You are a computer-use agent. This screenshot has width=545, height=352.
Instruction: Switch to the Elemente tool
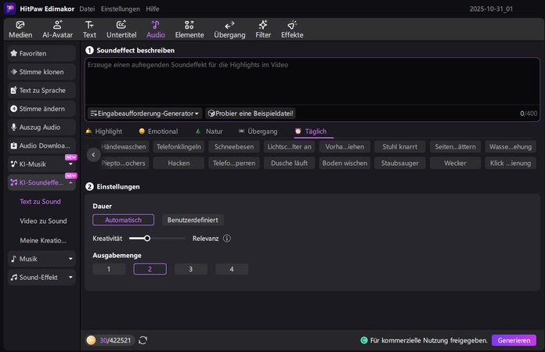click(x=189, y=29)
